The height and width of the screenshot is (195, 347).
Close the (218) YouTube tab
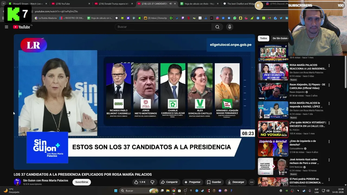(x=89, y=4)
